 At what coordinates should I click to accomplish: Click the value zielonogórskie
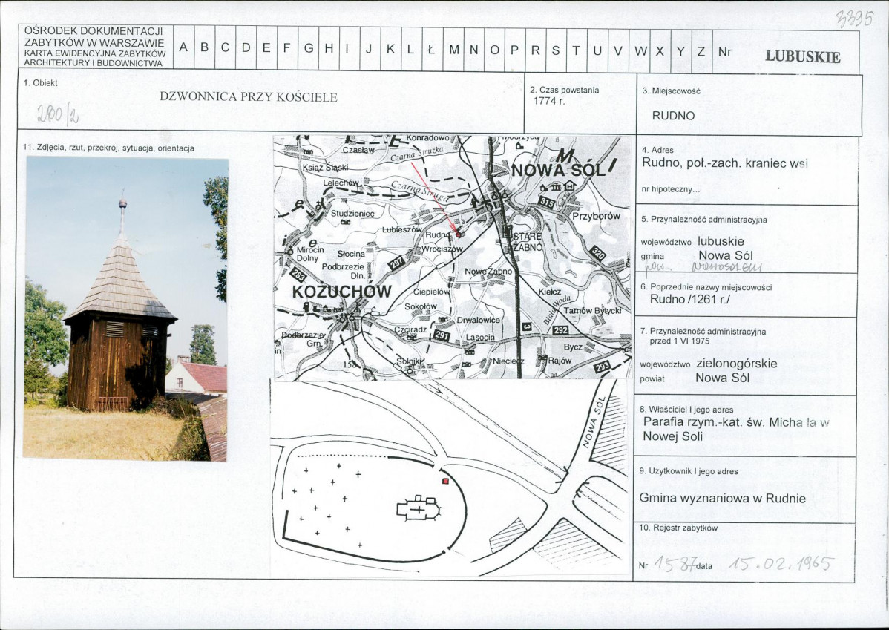point(736,364)
